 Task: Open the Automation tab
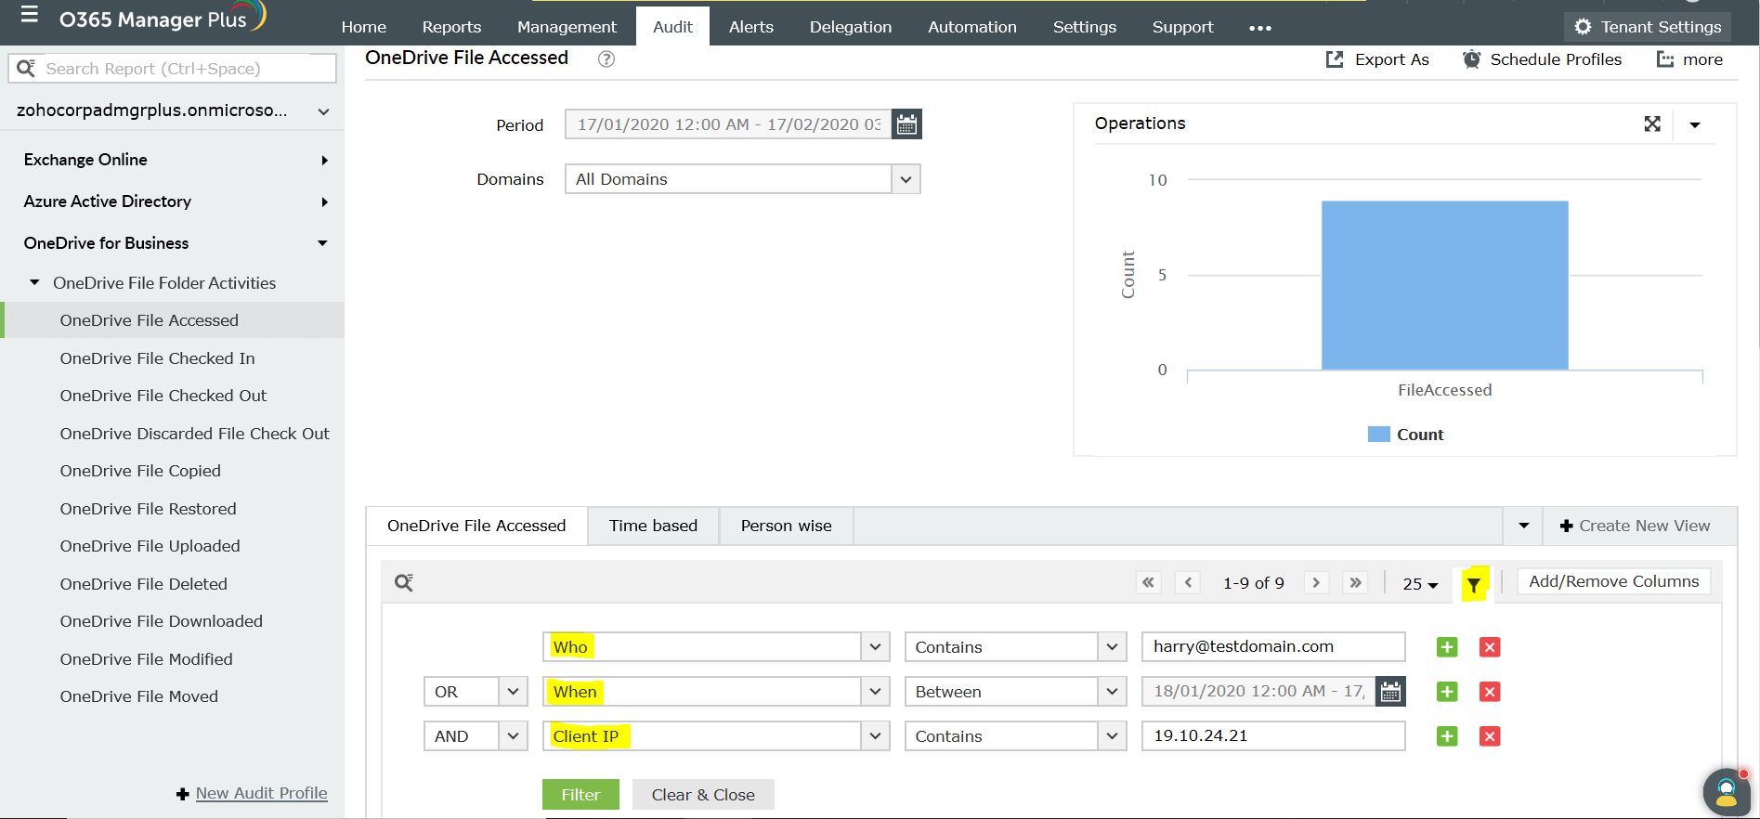click(x=972, y=27)
